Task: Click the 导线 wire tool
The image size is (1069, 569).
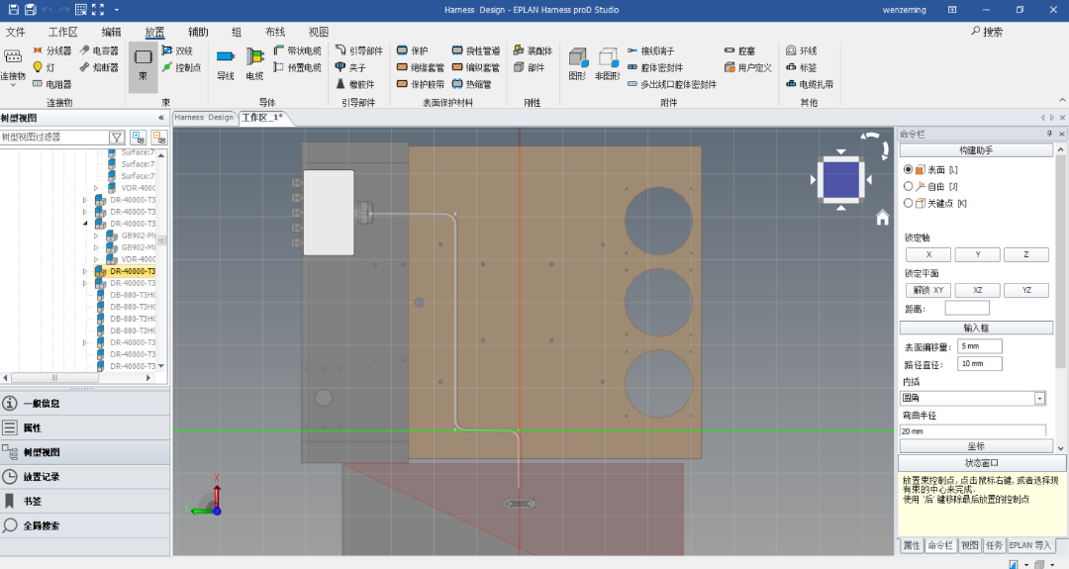Action: (x=225, y=64)
